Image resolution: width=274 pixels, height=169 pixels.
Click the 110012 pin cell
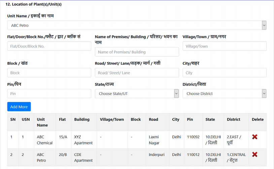click(x=193, y=155)
